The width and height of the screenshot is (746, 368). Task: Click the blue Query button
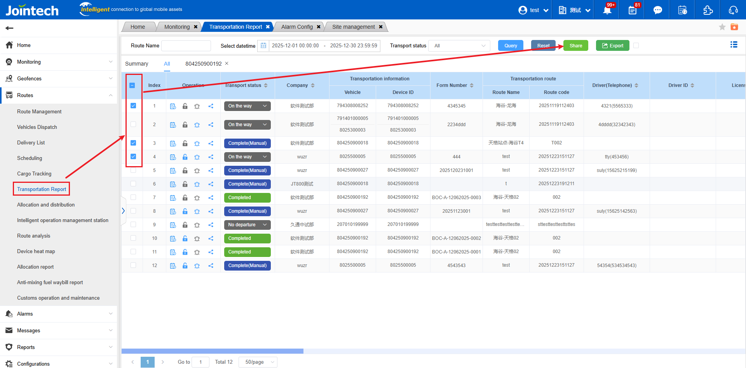click(510, 46)
